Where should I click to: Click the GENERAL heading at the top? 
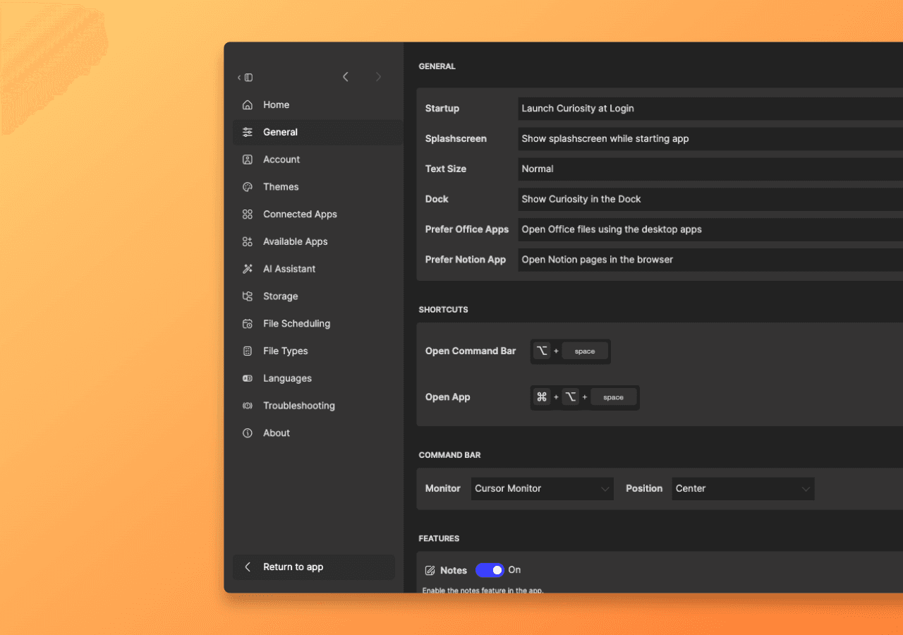(437, 66)
